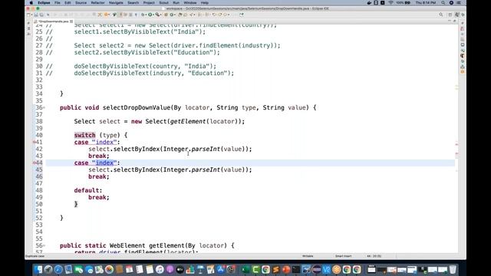The width and height of the screenshot is (491, 276).
Task: Click the error marker on line 44
Action: pos(34,163)
